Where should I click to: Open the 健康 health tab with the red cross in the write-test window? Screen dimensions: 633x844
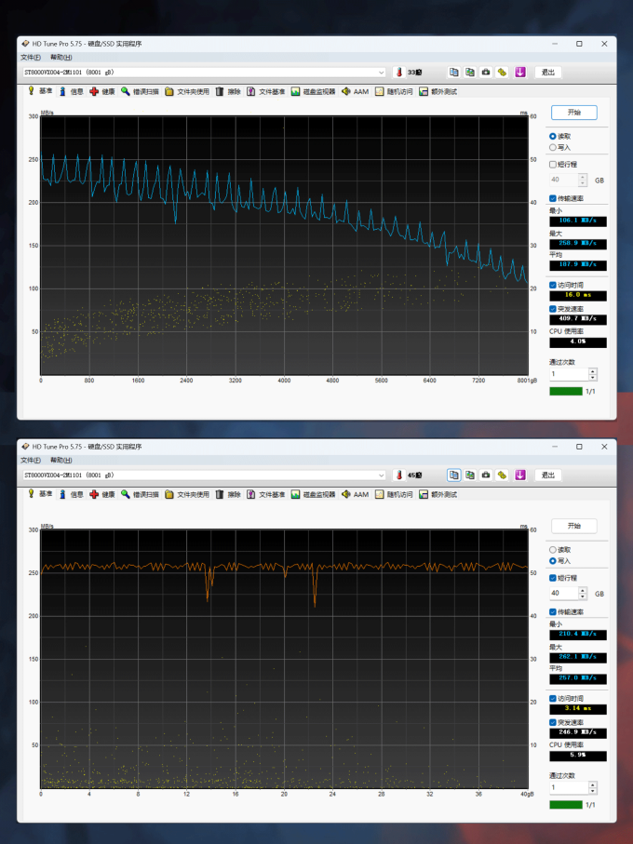coord(102,494)
